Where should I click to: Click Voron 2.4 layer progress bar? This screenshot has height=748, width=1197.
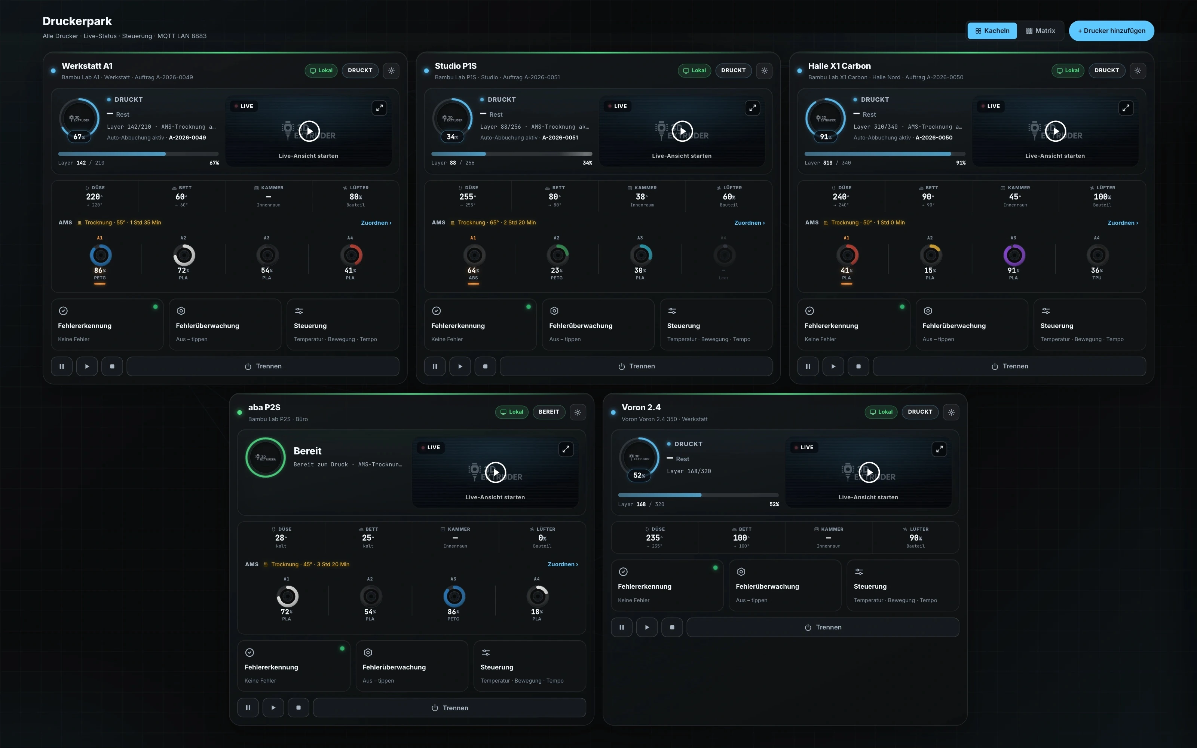[x=698, y=495]
